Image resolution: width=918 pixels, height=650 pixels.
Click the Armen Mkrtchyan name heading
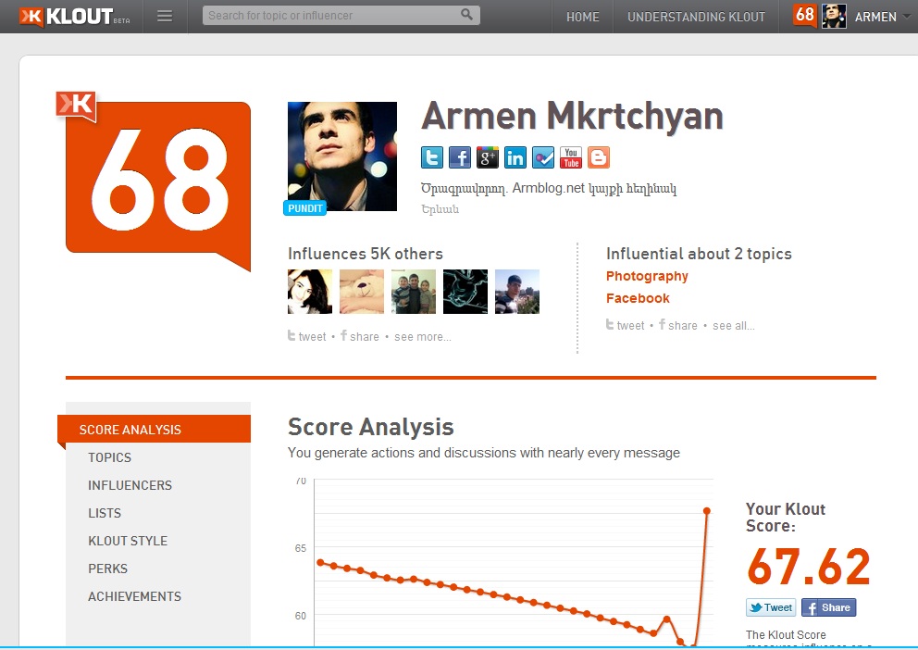click(x=573, y=116)
